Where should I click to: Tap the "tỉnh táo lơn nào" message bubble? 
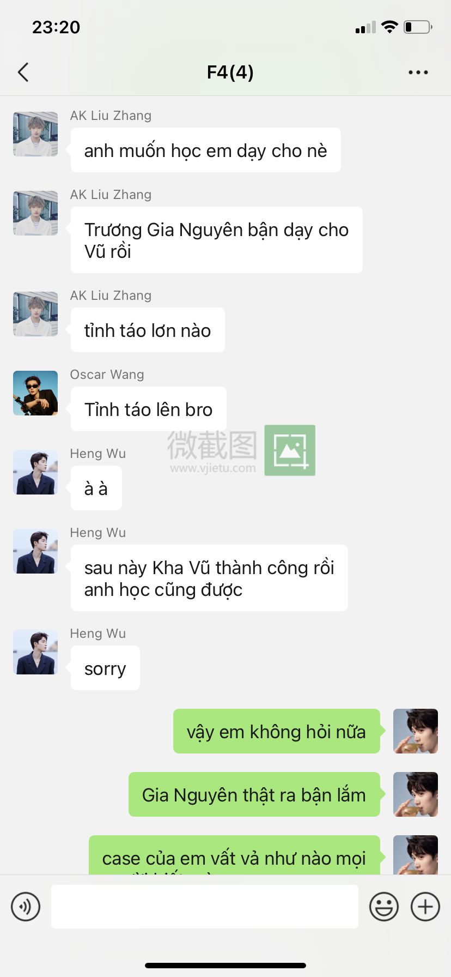148,330
